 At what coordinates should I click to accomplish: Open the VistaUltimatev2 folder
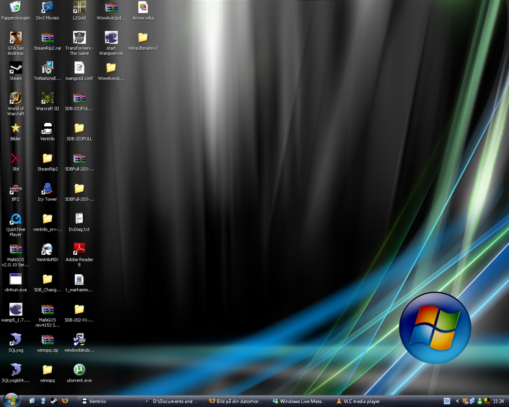[143, 38]
